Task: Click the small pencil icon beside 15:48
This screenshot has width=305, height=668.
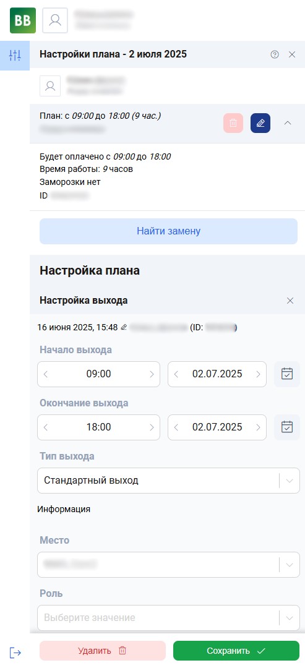Action: click(x=124, y=328)
